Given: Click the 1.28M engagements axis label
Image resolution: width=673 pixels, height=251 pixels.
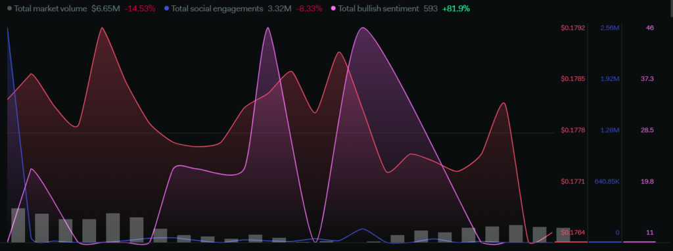Looking at the screenshot, I should 610,130.
